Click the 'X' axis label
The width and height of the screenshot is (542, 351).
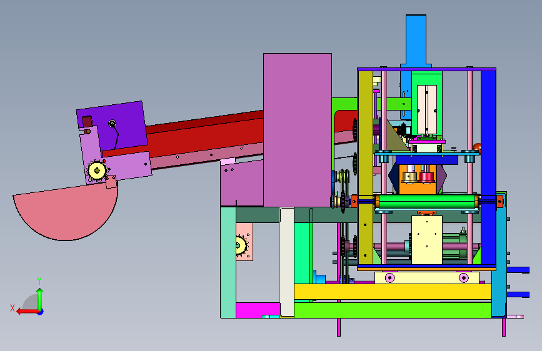(x=13, y=308)
